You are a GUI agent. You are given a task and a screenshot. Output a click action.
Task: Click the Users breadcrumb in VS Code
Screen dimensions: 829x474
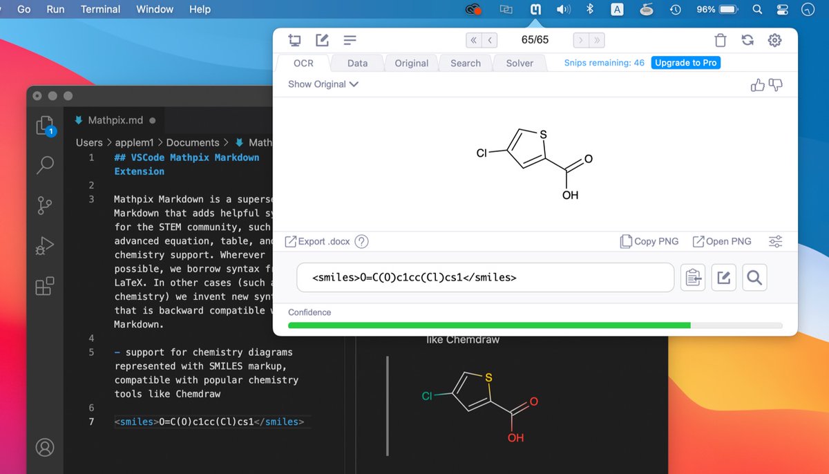point(89,142)
